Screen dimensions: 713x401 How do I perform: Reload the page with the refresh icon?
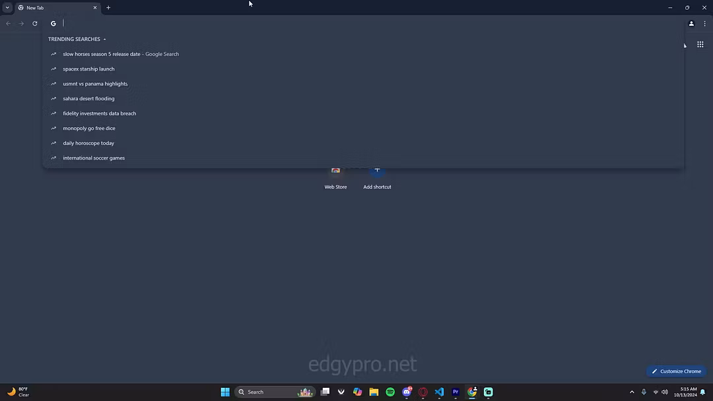(x=35, y=24)
